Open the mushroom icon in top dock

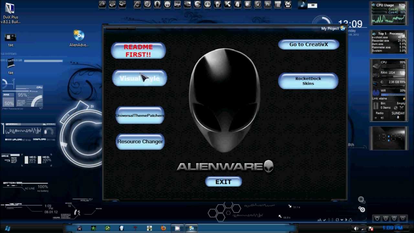tap(288, 5)
